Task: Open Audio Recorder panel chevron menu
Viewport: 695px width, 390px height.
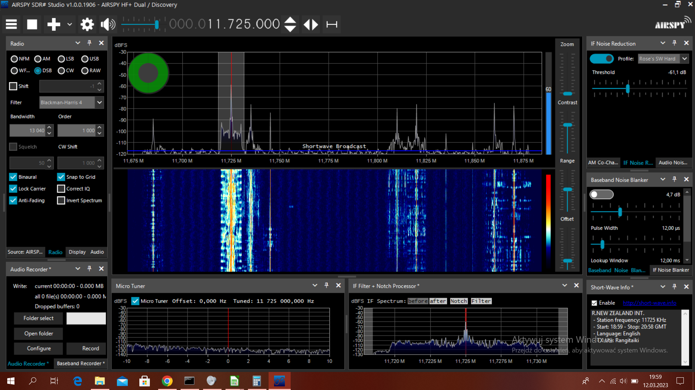Action: click(x=77, y=269)
